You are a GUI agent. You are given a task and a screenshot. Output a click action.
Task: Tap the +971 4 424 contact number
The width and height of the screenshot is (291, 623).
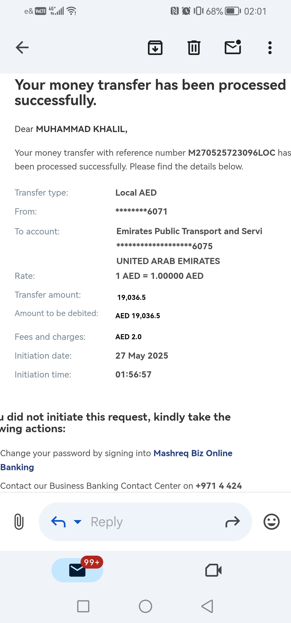click(219, 486)
